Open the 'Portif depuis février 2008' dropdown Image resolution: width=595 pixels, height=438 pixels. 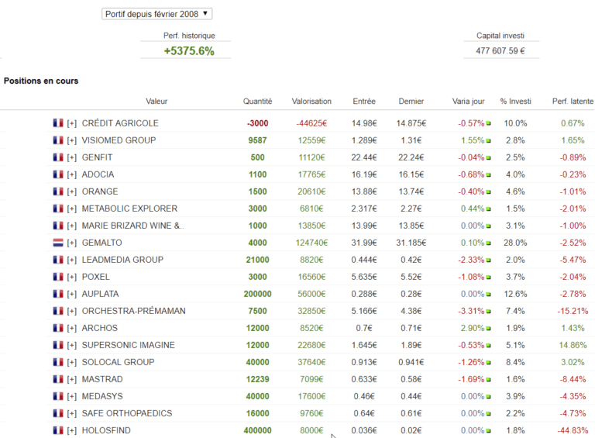coord(156,13)
